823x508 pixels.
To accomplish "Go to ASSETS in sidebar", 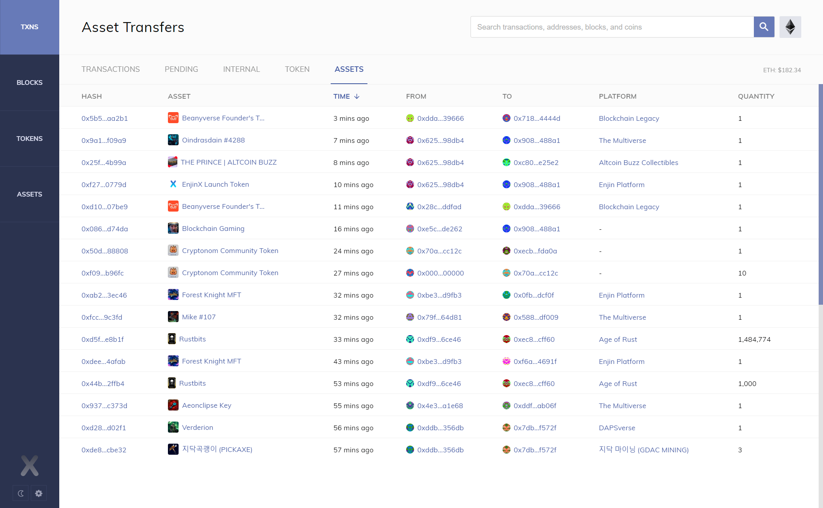I will [30, 194].
